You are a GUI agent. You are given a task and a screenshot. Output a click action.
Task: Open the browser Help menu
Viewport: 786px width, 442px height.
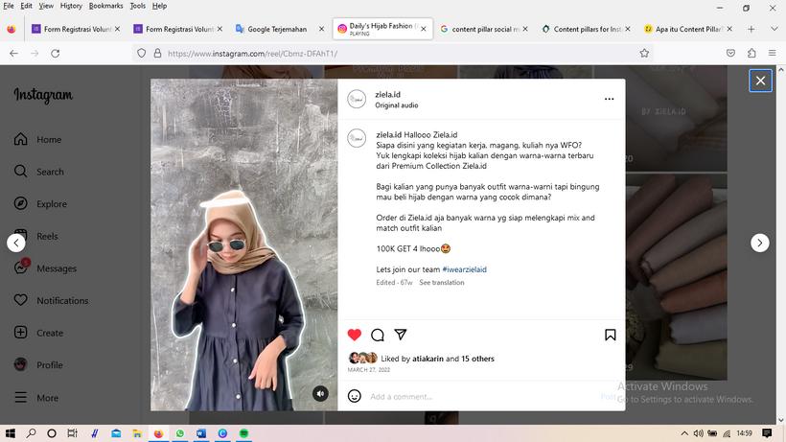coord(159,6)
